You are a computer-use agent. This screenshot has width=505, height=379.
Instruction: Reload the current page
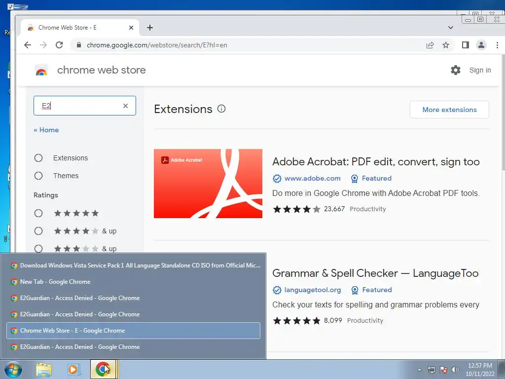[x=59, y=45]
